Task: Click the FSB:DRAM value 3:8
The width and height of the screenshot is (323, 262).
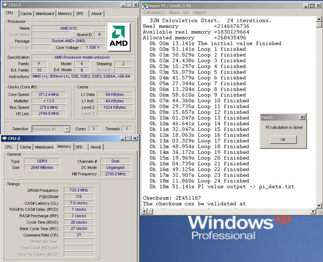Action: click(79, 196)
